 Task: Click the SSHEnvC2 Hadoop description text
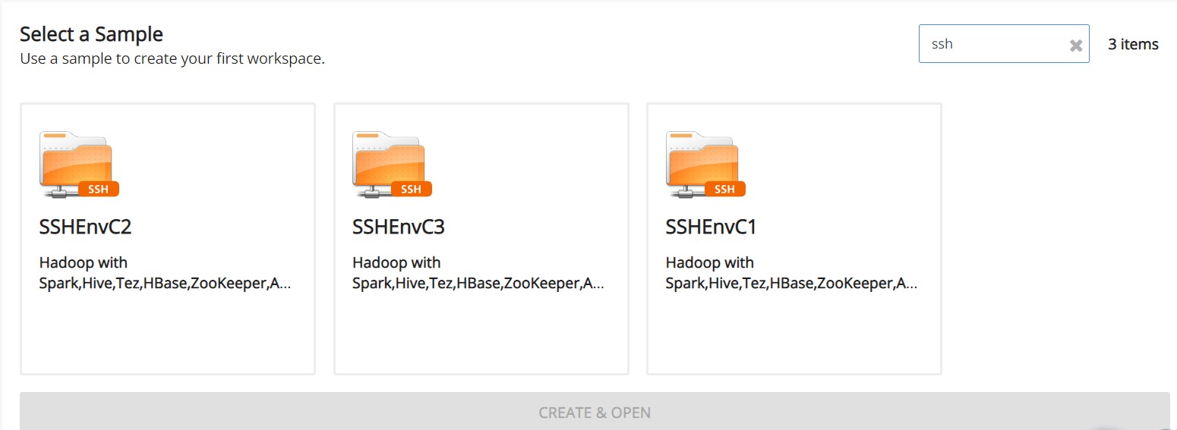click(165, 273)
